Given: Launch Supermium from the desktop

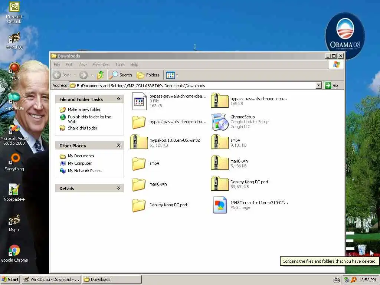Looking at the screenshot, I should pyautogui.click(x=14, y=102).
